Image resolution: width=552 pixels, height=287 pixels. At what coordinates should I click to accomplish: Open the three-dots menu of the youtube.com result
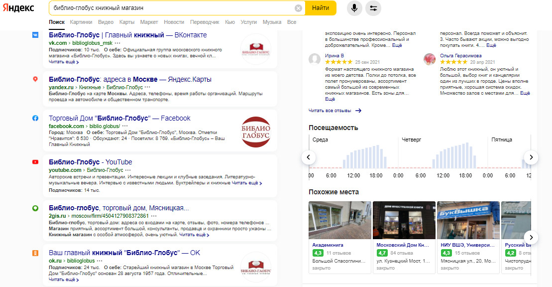pyautogui.click(x=128, y=170)
